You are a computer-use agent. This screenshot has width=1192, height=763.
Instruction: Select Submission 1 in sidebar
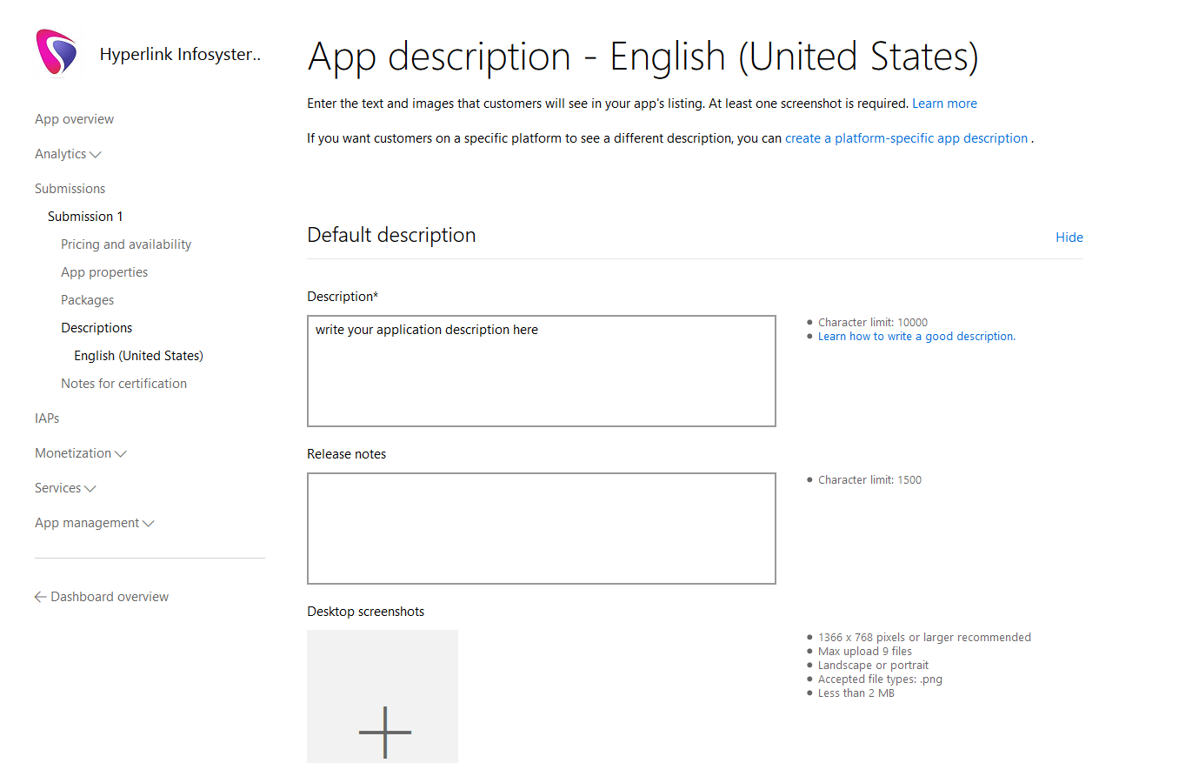pyautogui.click(x=85, y=217)
